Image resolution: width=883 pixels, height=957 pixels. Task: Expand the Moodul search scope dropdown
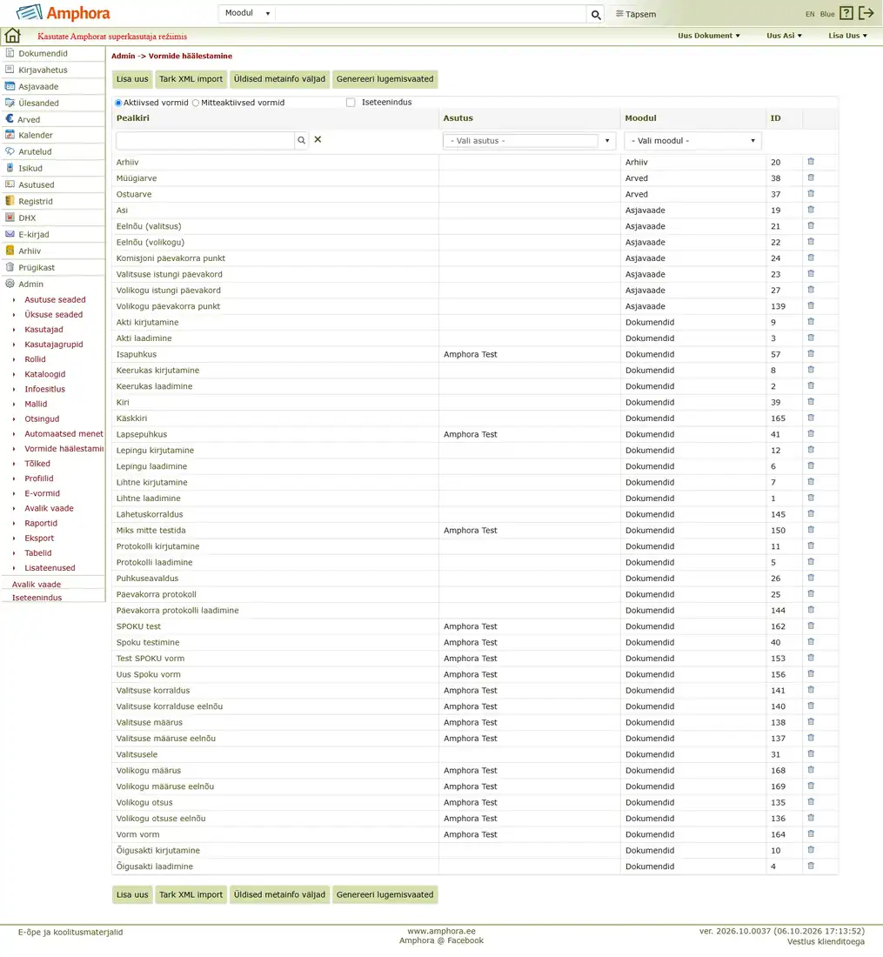point(247,13)
